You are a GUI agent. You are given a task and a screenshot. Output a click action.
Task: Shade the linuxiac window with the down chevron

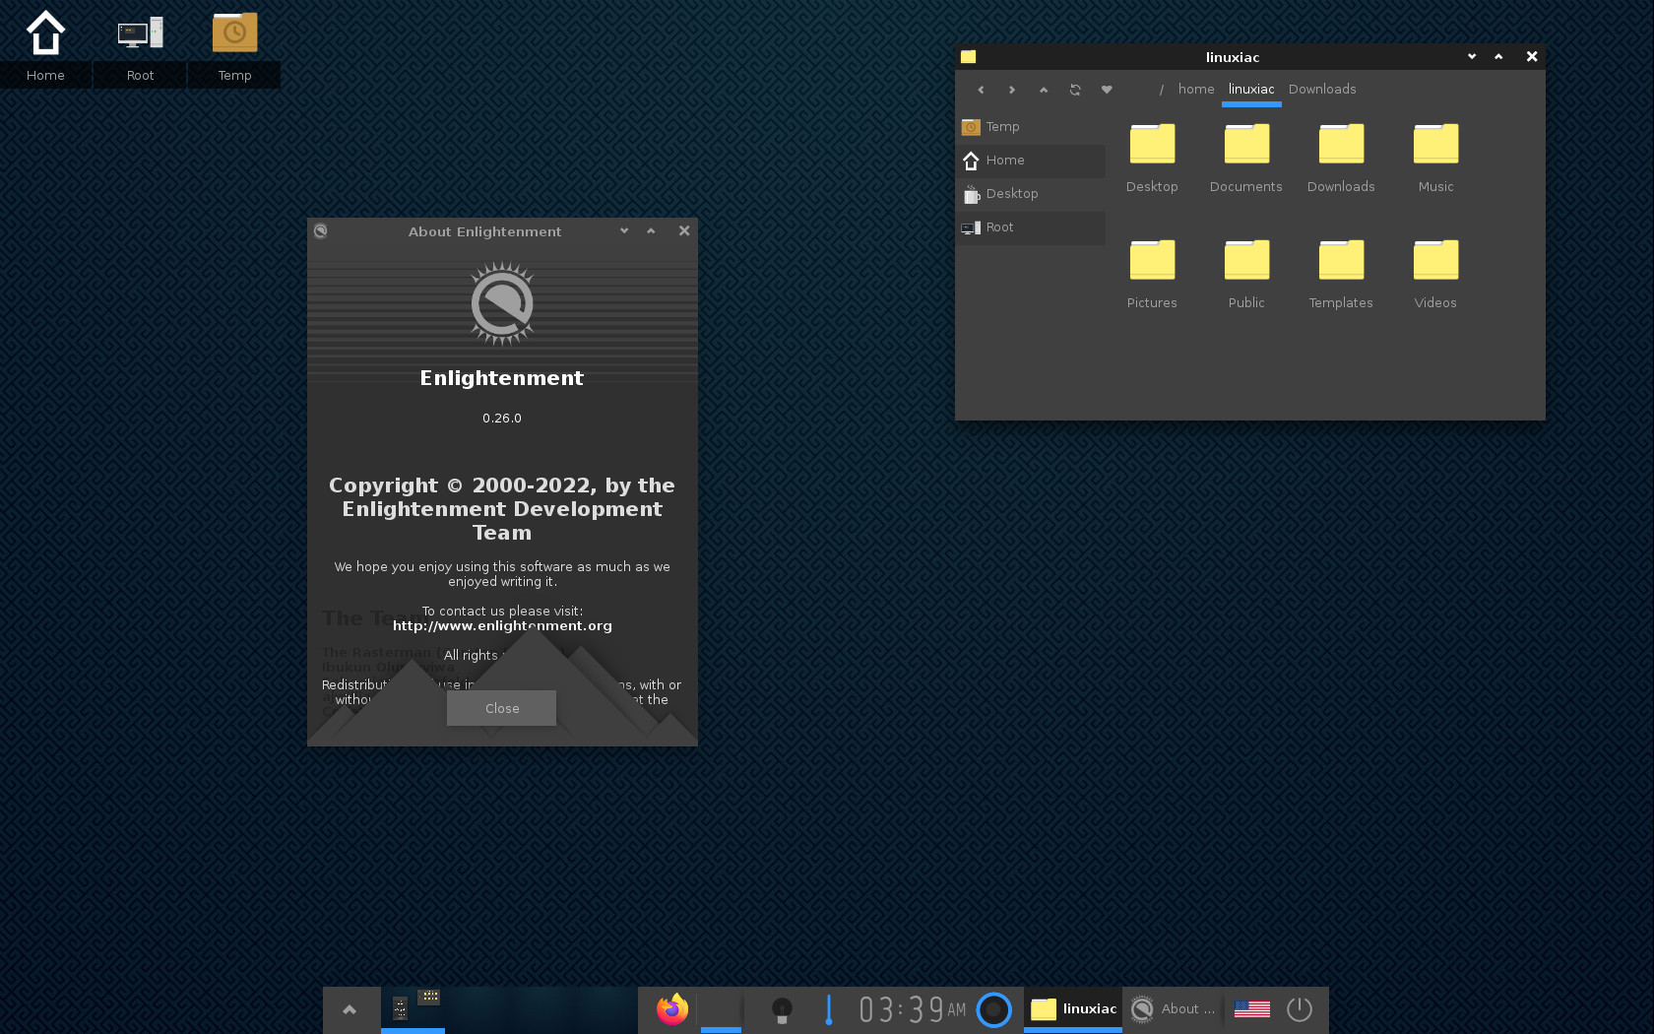1472,56
